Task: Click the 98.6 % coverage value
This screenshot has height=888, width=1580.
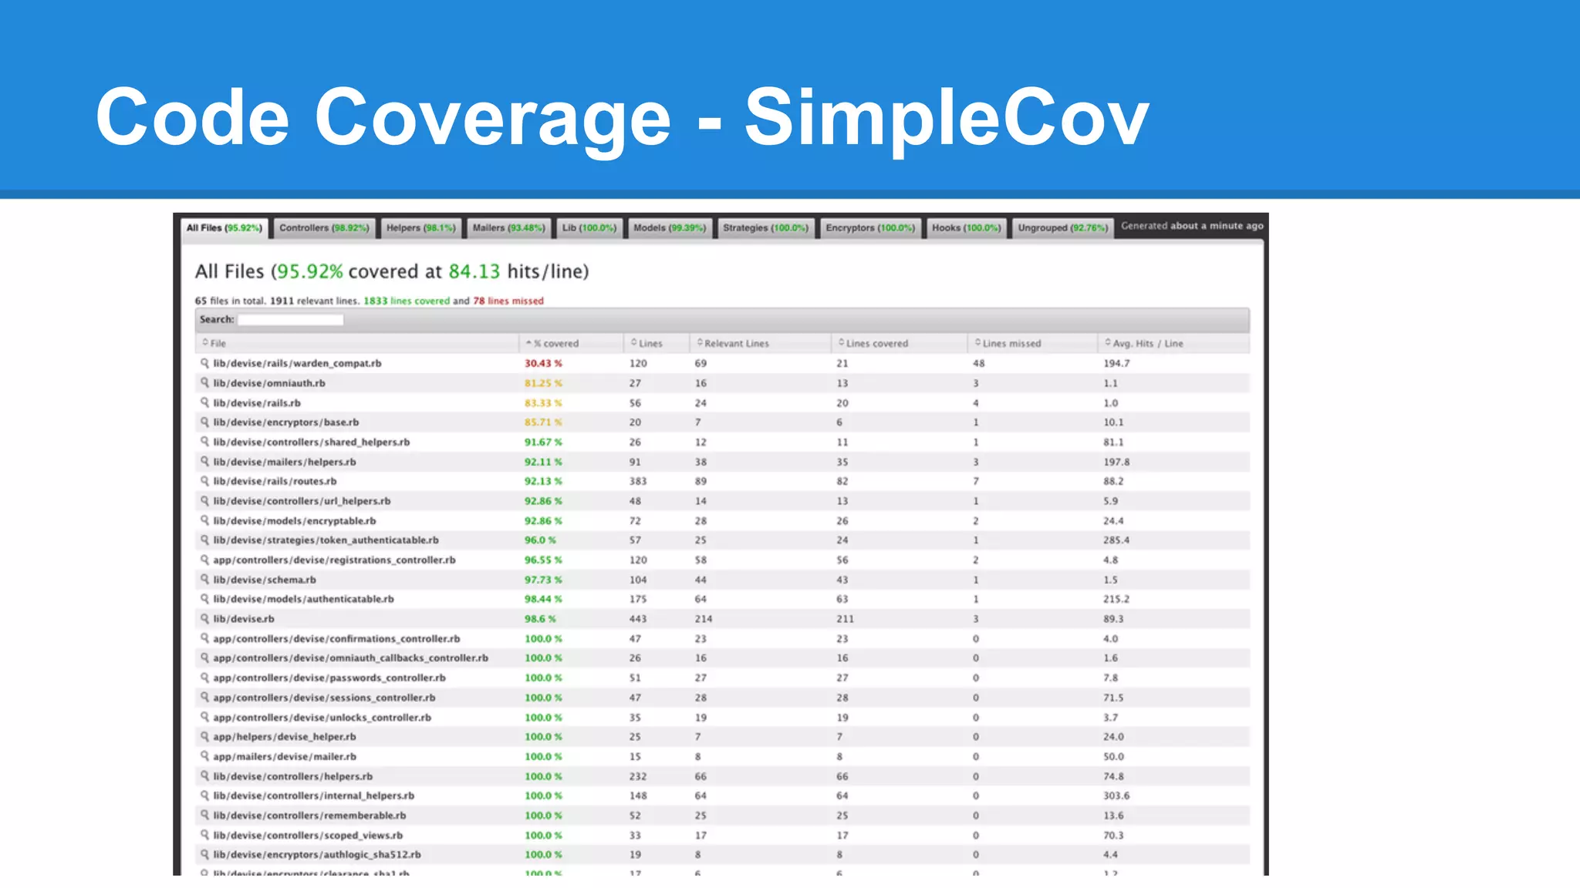Action: 540,619
